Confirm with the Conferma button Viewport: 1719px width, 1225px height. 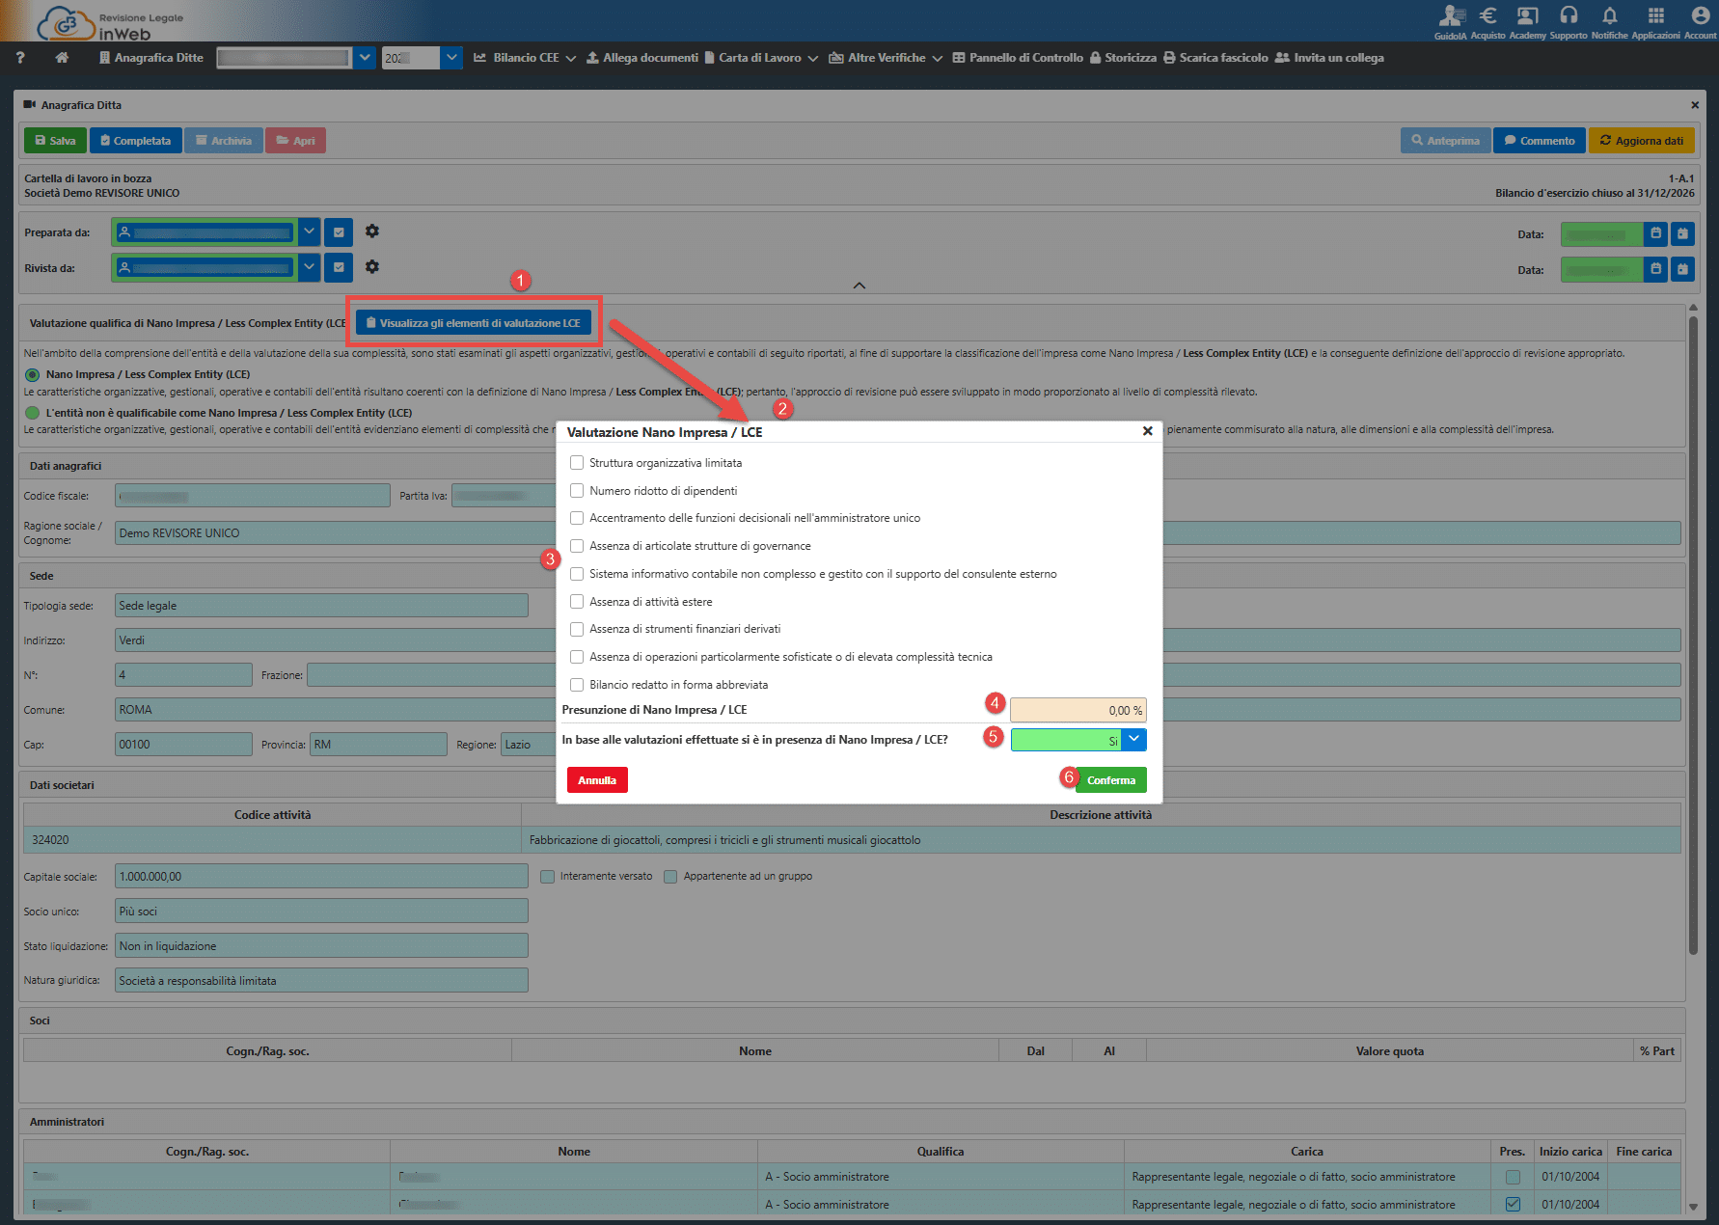[x=1111, y=780]
